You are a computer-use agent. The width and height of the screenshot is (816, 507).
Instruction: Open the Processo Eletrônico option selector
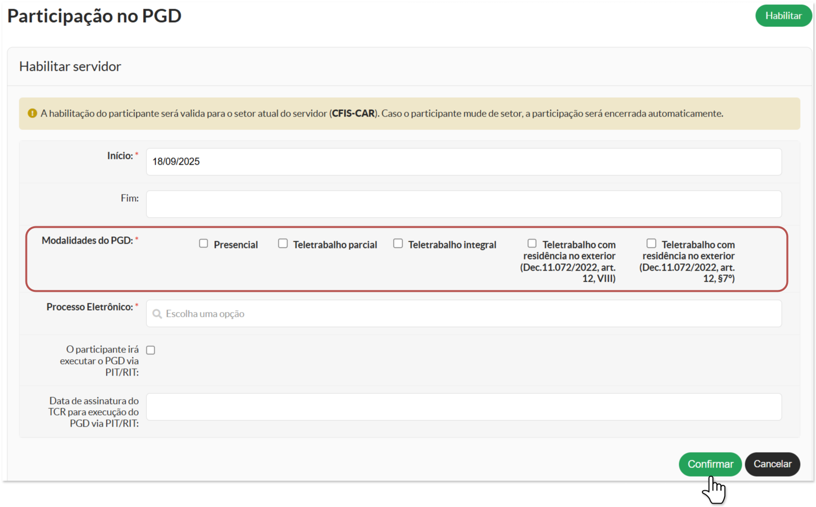point(463,314)
